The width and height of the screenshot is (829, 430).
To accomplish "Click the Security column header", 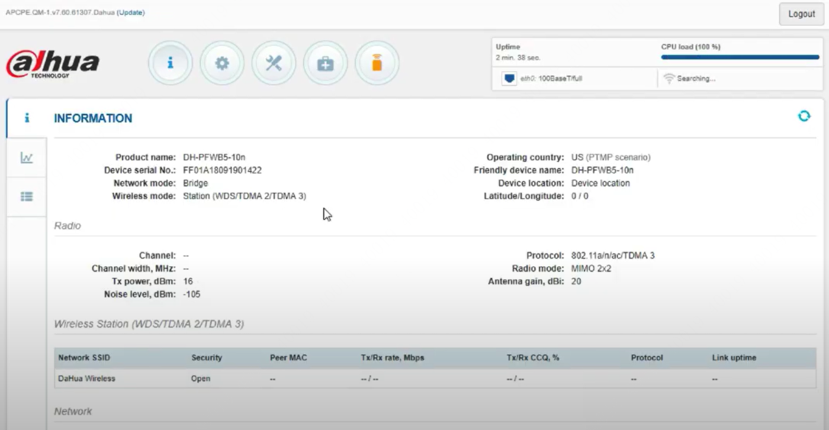I will pyautogui.click(x=207, y=358).
